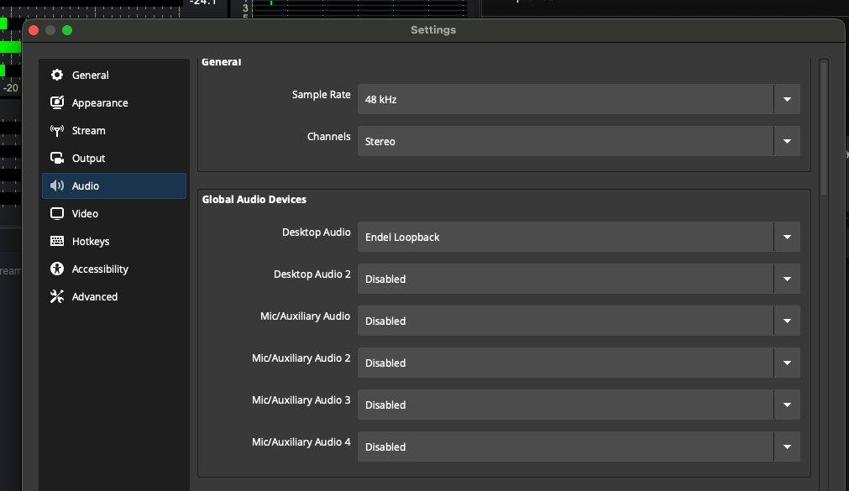Select the Video settings tab

click(114, 213)
